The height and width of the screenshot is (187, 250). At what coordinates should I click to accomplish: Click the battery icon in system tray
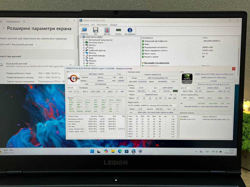click(221, 152)
